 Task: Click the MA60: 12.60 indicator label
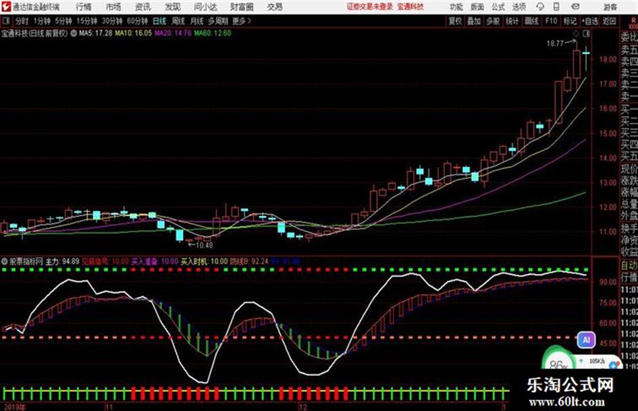[x=213, y=33]
